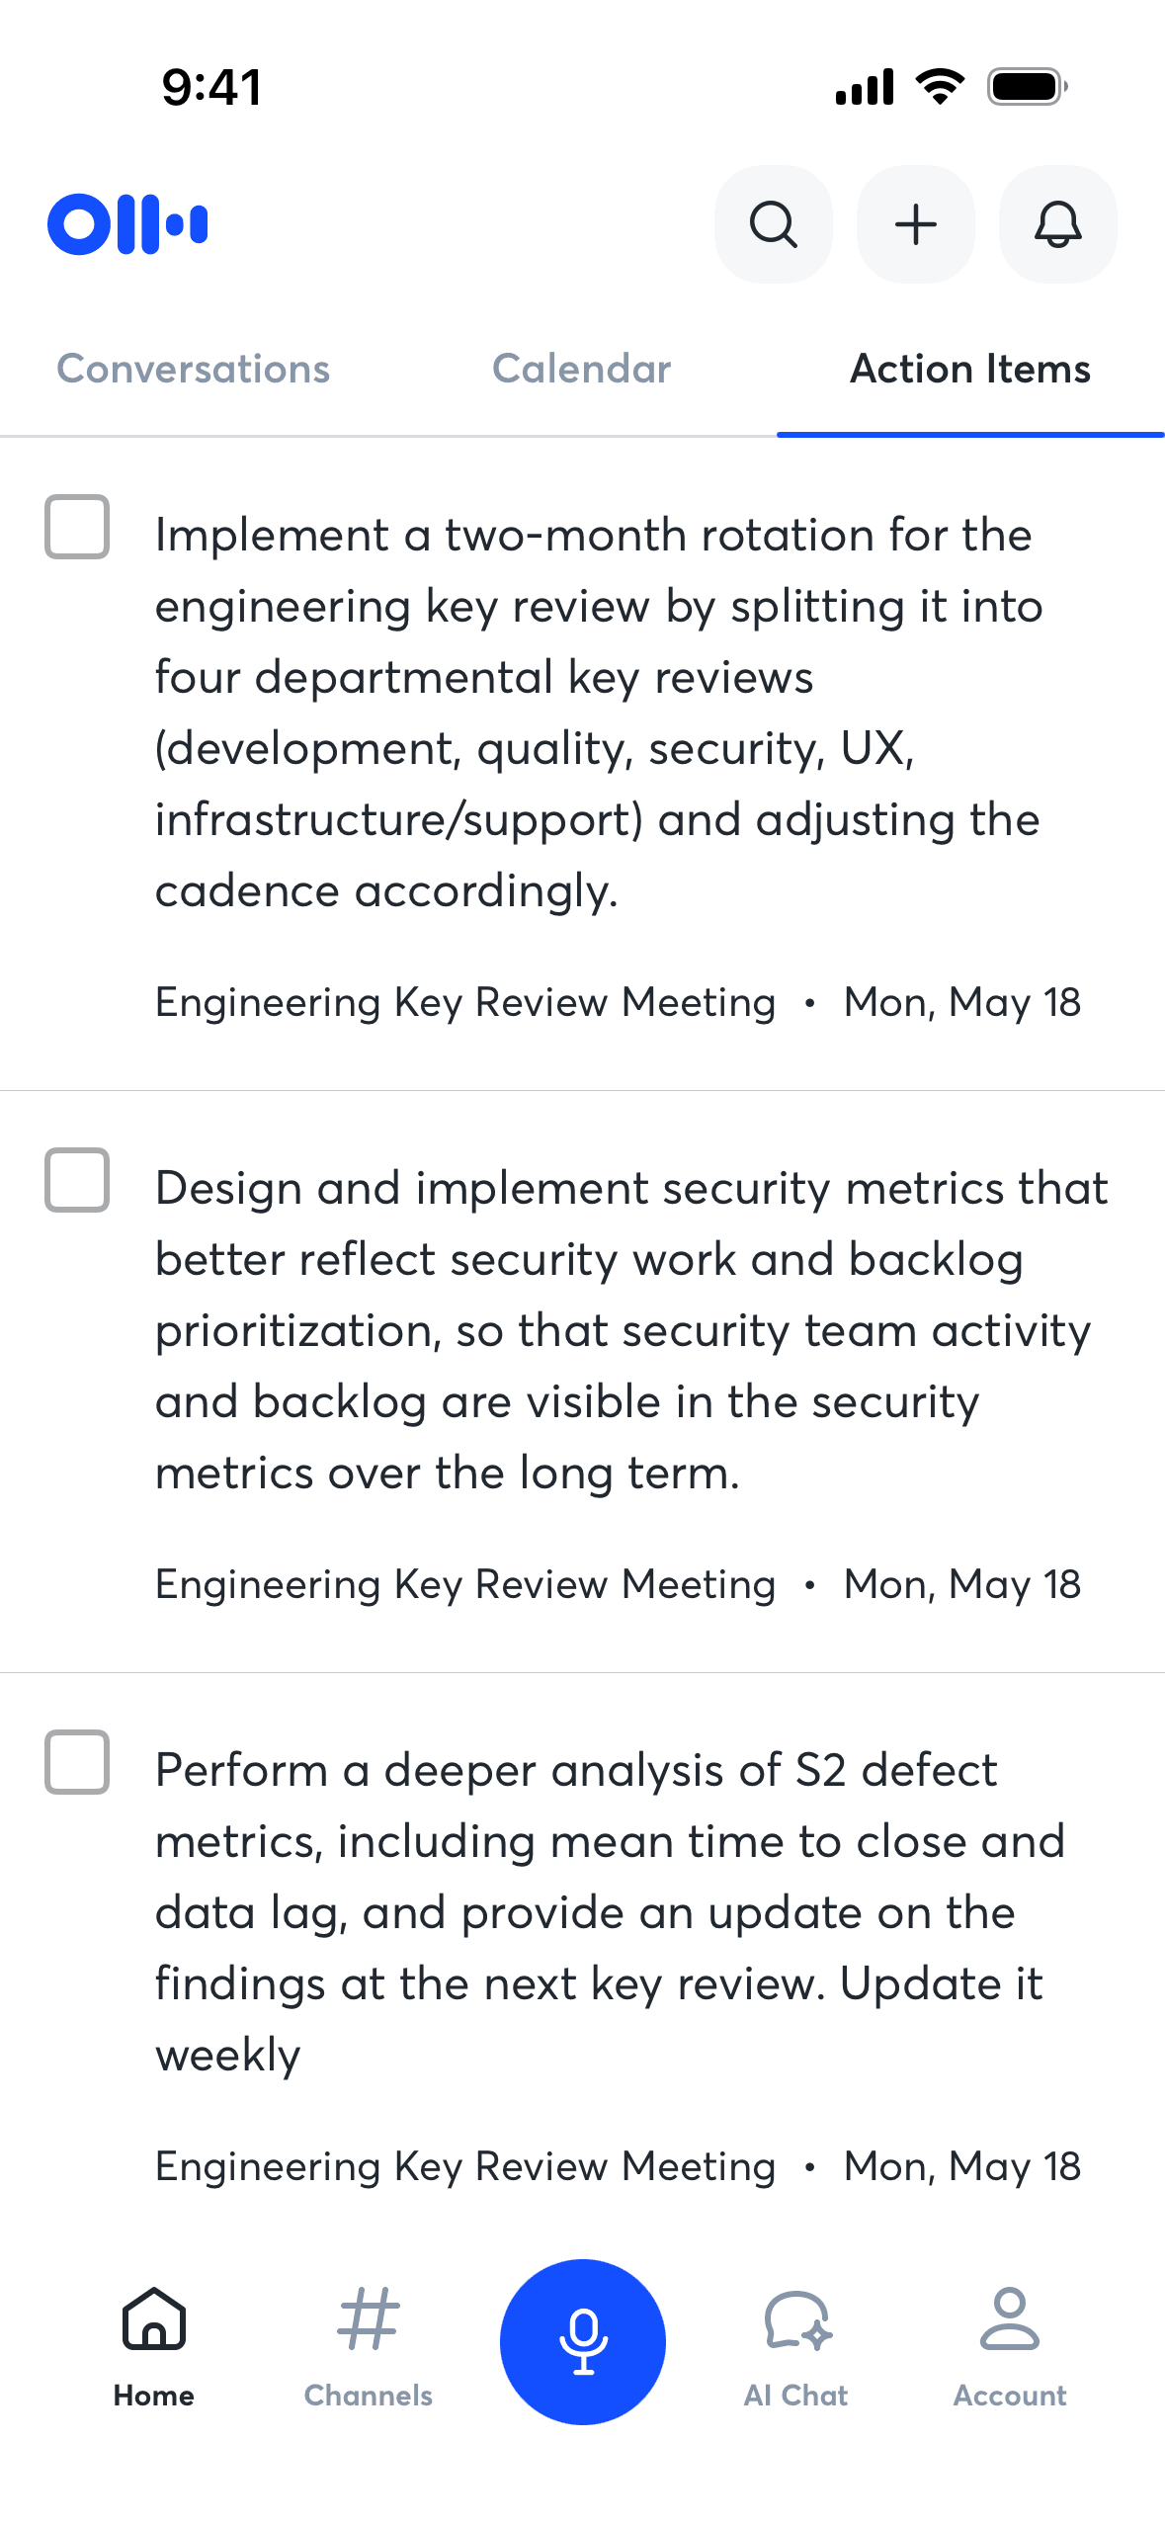
Task: Open the 'Perform a deeper analysis' item text
Action: (611, 1912)
